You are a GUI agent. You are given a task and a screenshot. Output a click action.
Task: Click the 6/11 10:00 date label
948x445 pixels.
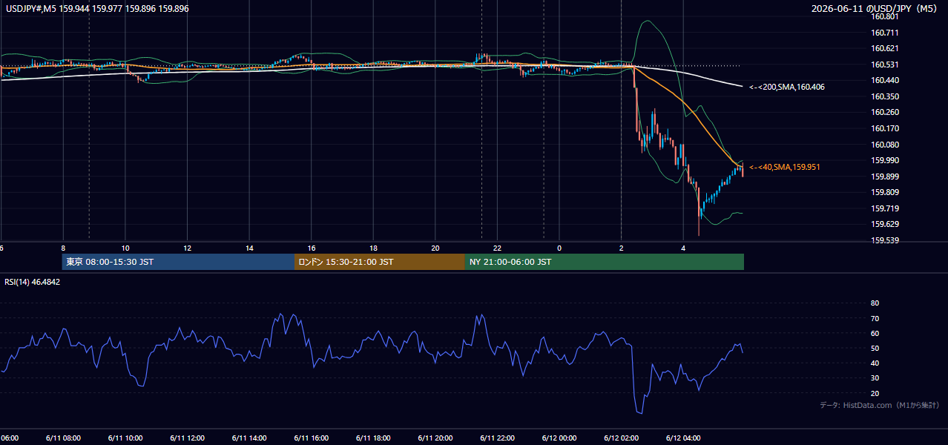[125, 438]
